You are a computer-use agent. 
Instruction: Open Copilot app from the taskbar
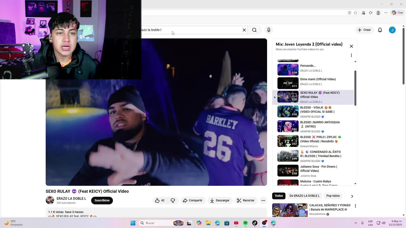pos(199,223)
